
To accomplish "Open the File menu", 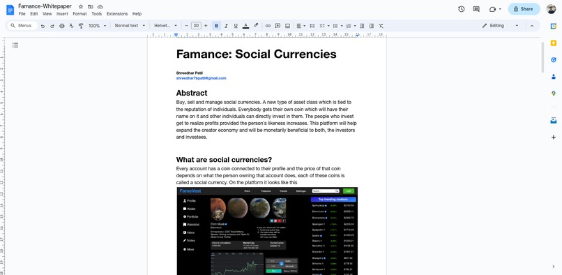I will click(22, 14).
